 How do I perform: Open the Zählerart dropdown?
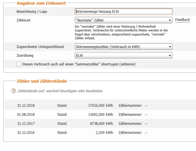pyautogui.click(x=123, y=20)
